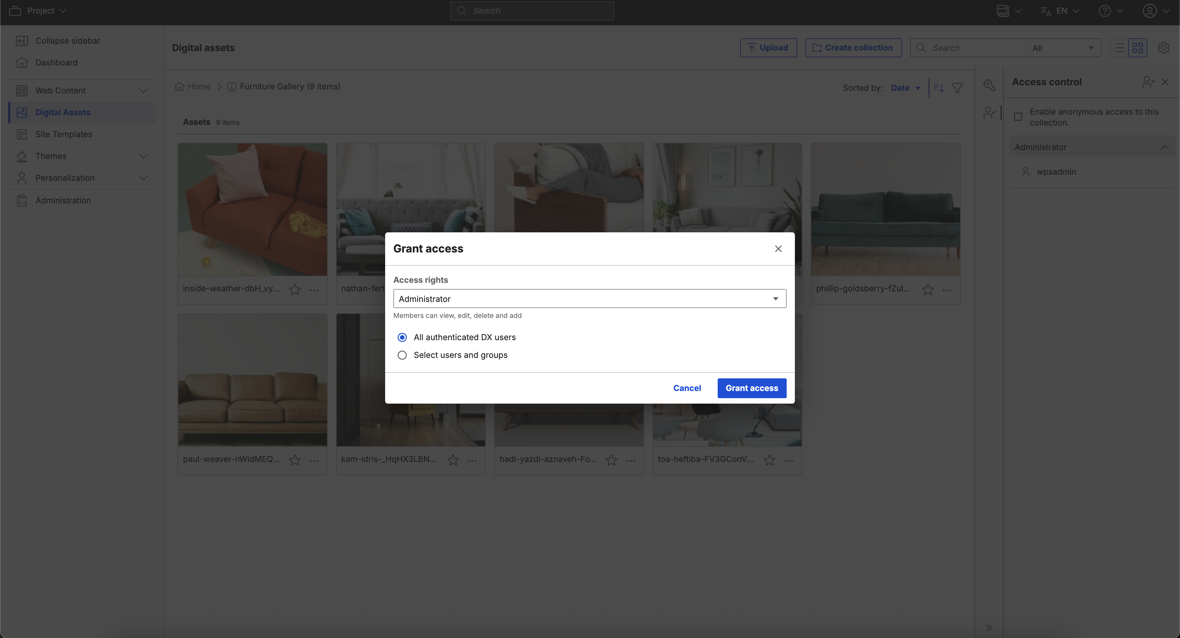Viewport: 1180px width, 638px height.
Task: Open the filter icon next to sort
Action: pos(957,88)
